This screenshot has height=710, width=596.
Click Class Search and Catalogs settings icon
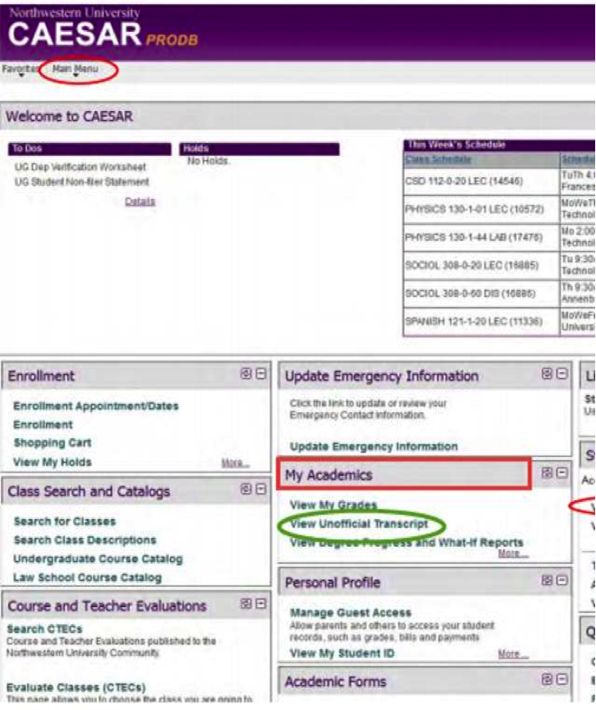click(x=246, y=489)
